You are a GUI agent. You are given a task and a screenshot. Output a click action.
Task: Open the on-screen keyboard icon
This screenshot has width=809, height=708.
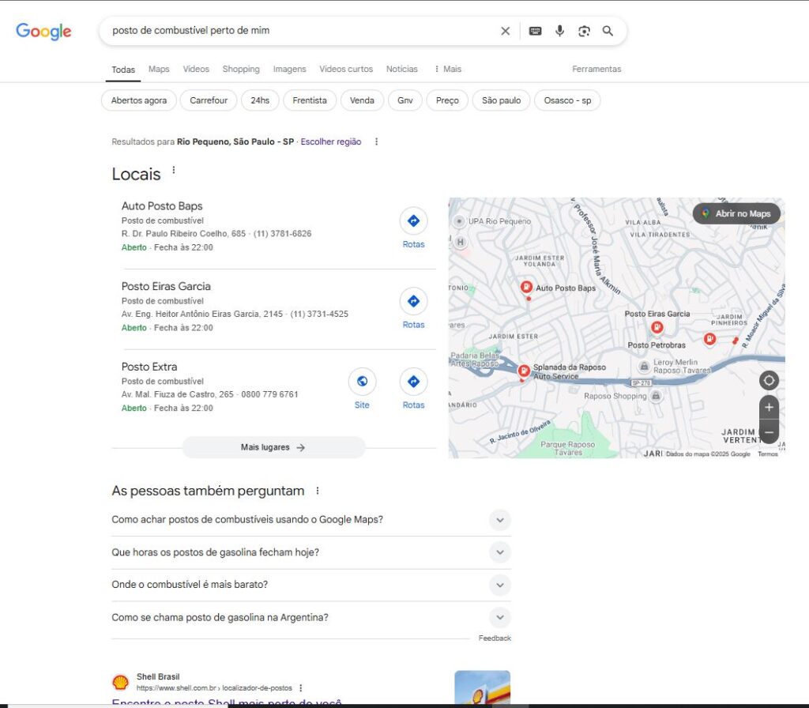tap(535, 31)
